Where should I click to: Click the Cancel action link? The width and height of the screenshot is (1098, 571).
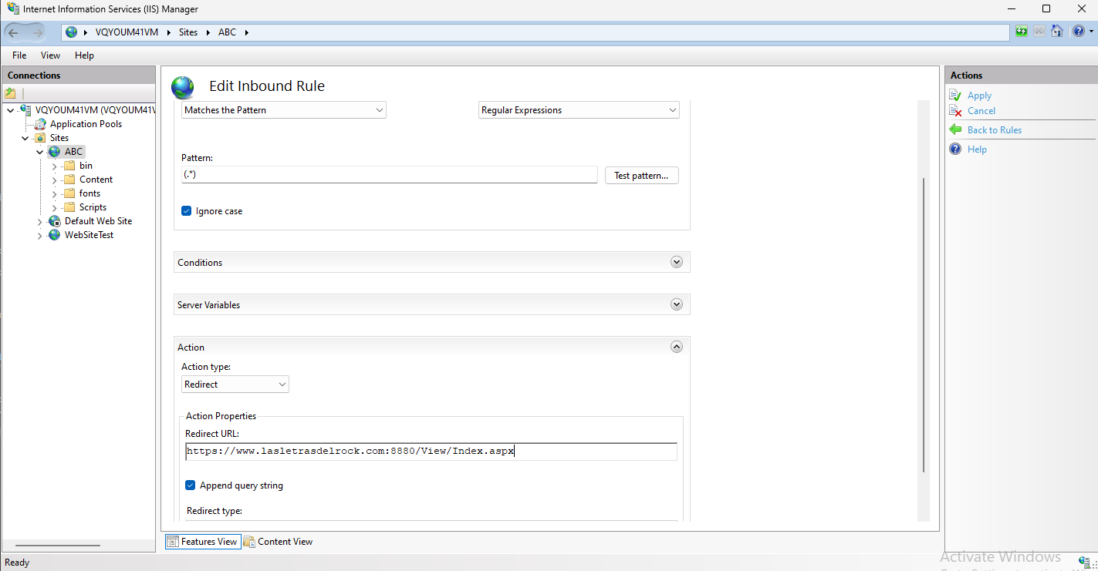[981, 111]
